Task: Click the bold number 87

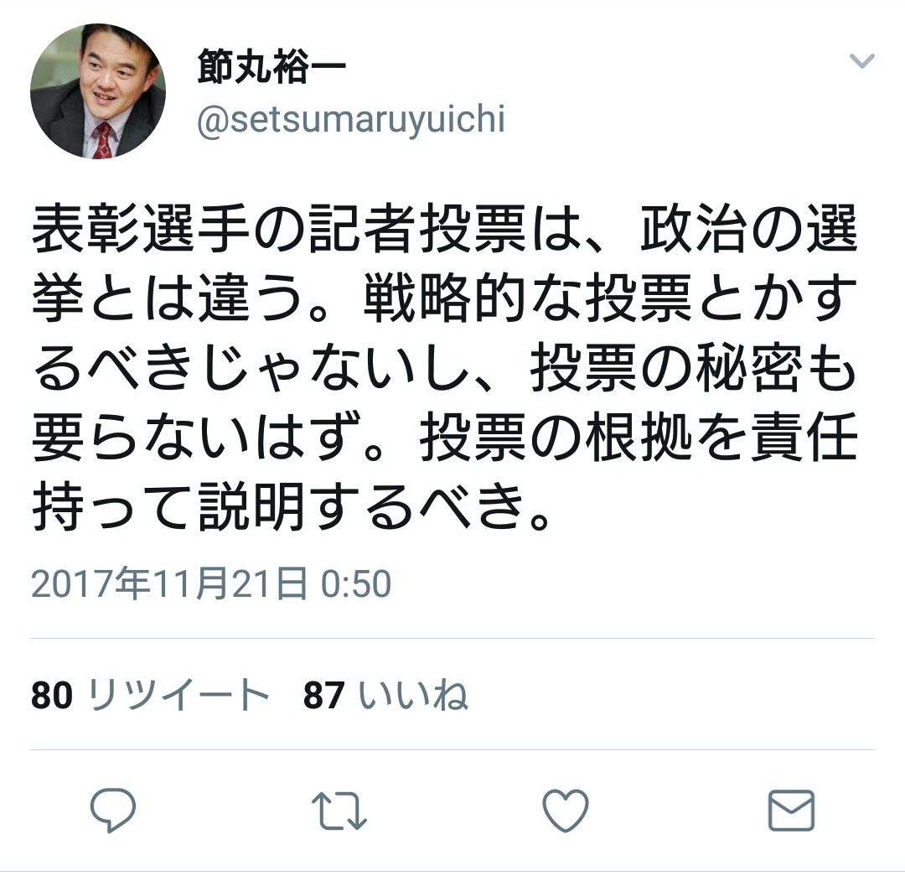Action: pos(323,695)
